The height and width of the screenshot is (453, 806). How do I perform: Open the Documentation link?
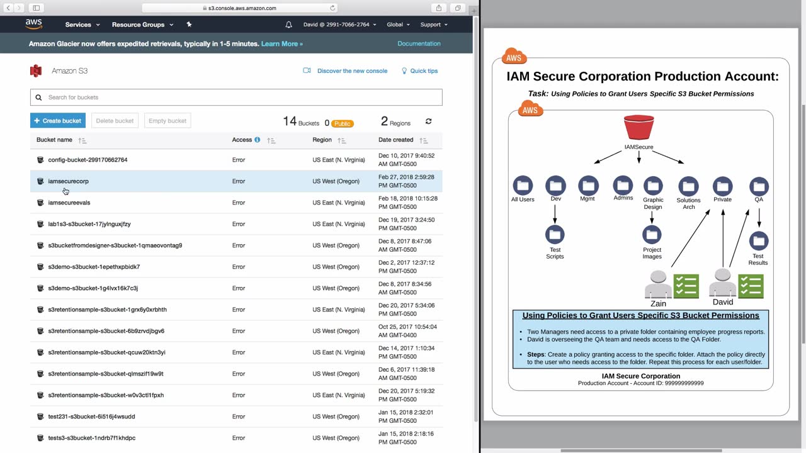[419, 44]
